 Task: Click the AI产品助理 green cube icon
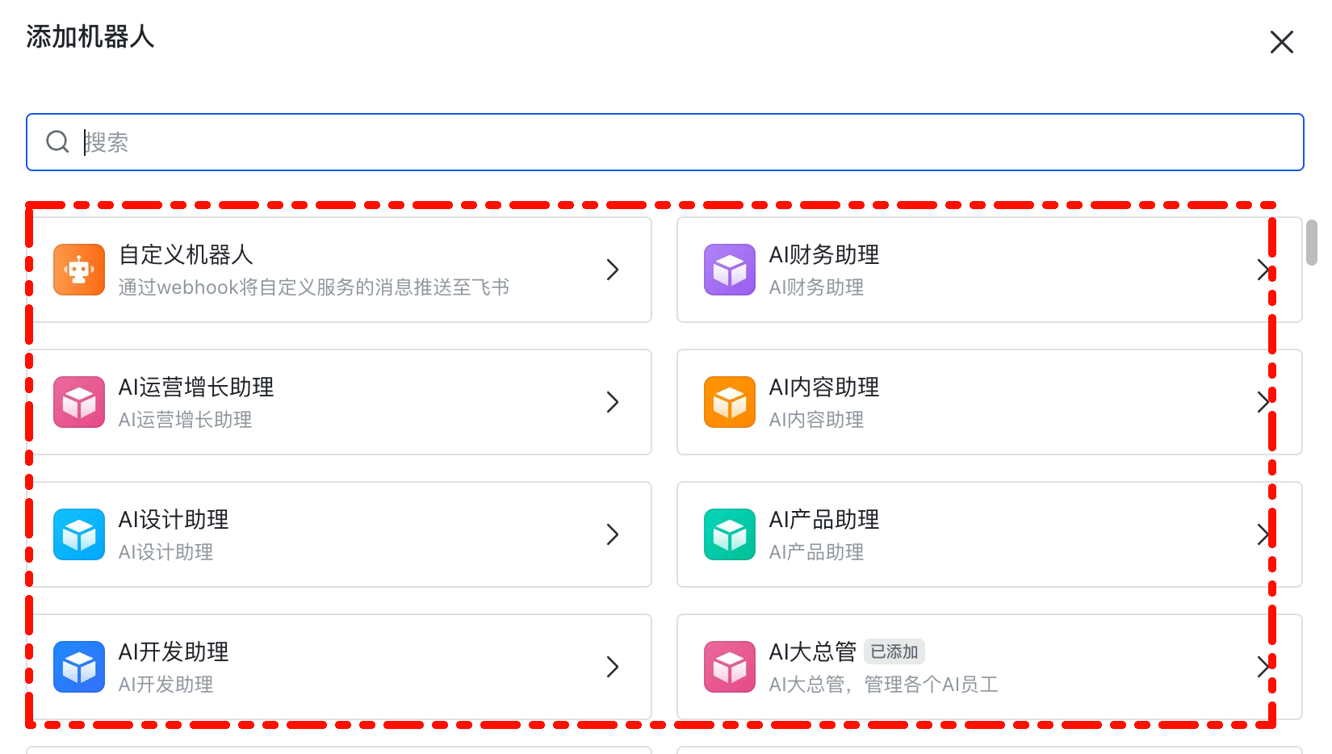pos(729,534)
